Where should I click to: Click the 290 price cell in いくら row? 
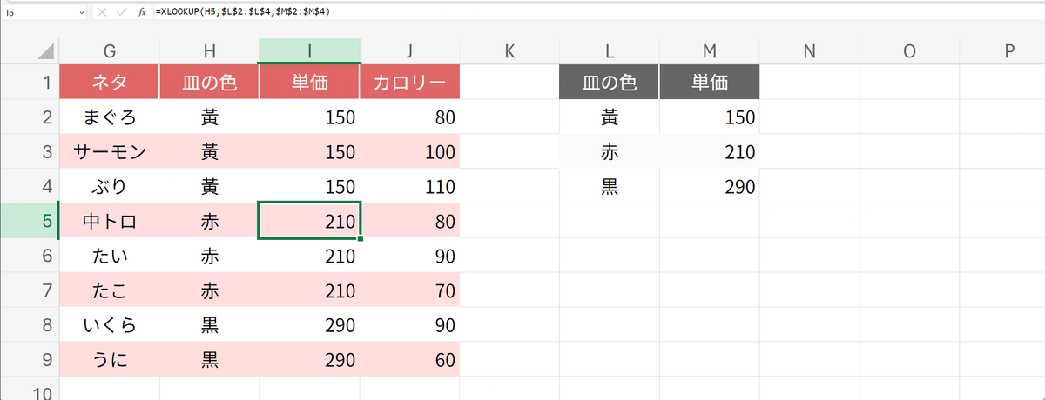pyautogui.click(x=309, y=326)
